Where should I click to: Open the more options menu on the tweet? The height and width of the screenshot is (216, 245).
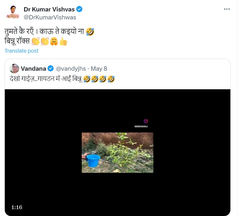227,9
